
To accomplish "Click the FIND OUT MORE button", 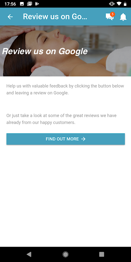I will coord(66,139).
